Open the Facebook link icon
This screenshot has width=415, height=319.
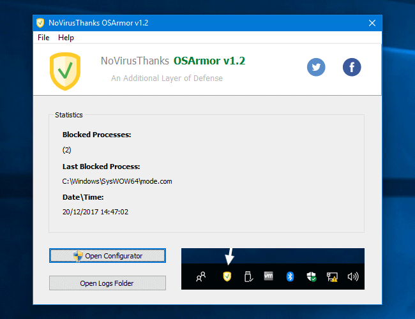click(x=352, y=67)
